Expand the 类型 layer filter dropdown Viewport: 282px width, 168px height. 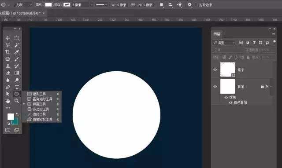click(x=224, y=43)
